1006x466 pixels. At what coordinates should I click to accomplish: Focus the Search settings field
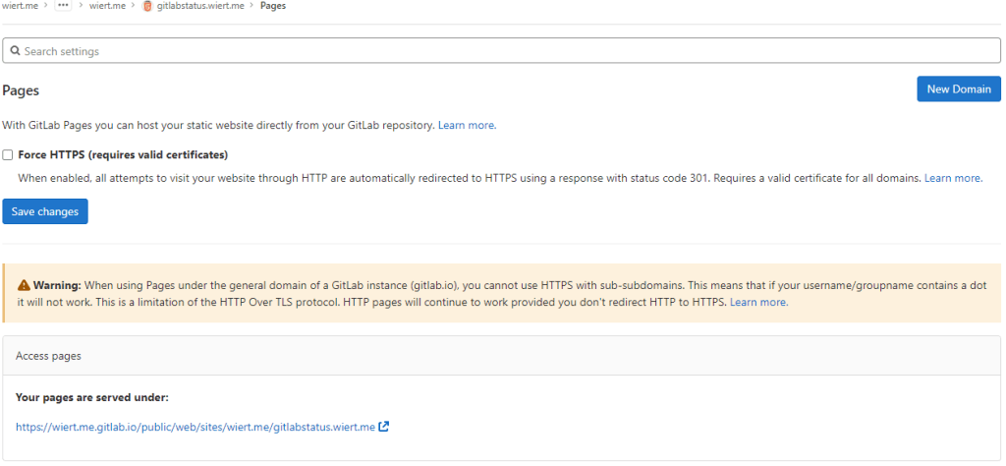point(501,50)
